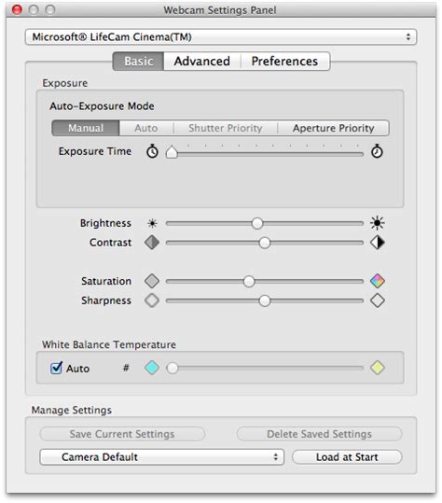This screenshot has height=503, width=442.
Task: Select Aperture Priority exposure mode
Action: click(x=333, y=128)
